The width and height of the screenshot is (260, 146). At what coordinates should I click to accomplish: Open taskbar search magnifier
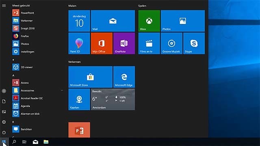pyautogui.click(x=14, y=142)
